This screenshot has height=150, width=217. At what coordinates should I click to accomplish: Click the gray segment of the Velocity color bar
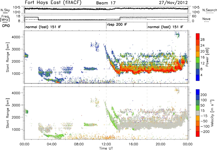pos(198,113)
